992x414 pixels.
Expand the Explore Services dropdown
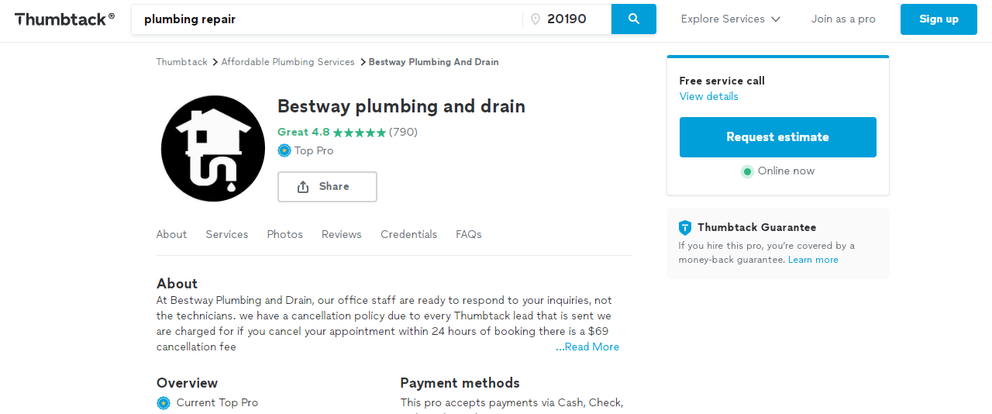click(x=730, y=19)
